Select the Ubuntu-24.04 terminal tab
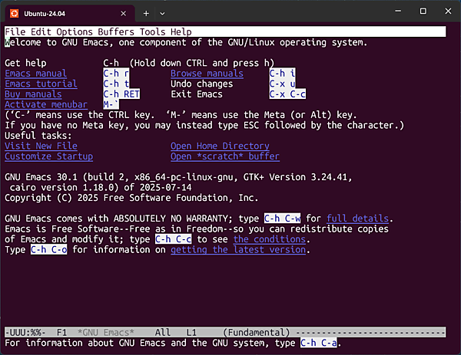 click(x=70, y=14)
